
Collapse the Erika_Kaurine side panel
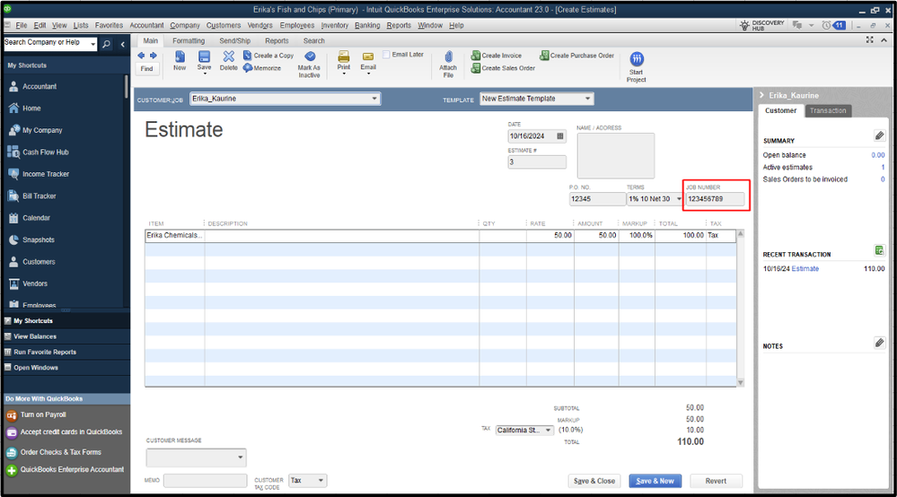click(x=762, y=95)
